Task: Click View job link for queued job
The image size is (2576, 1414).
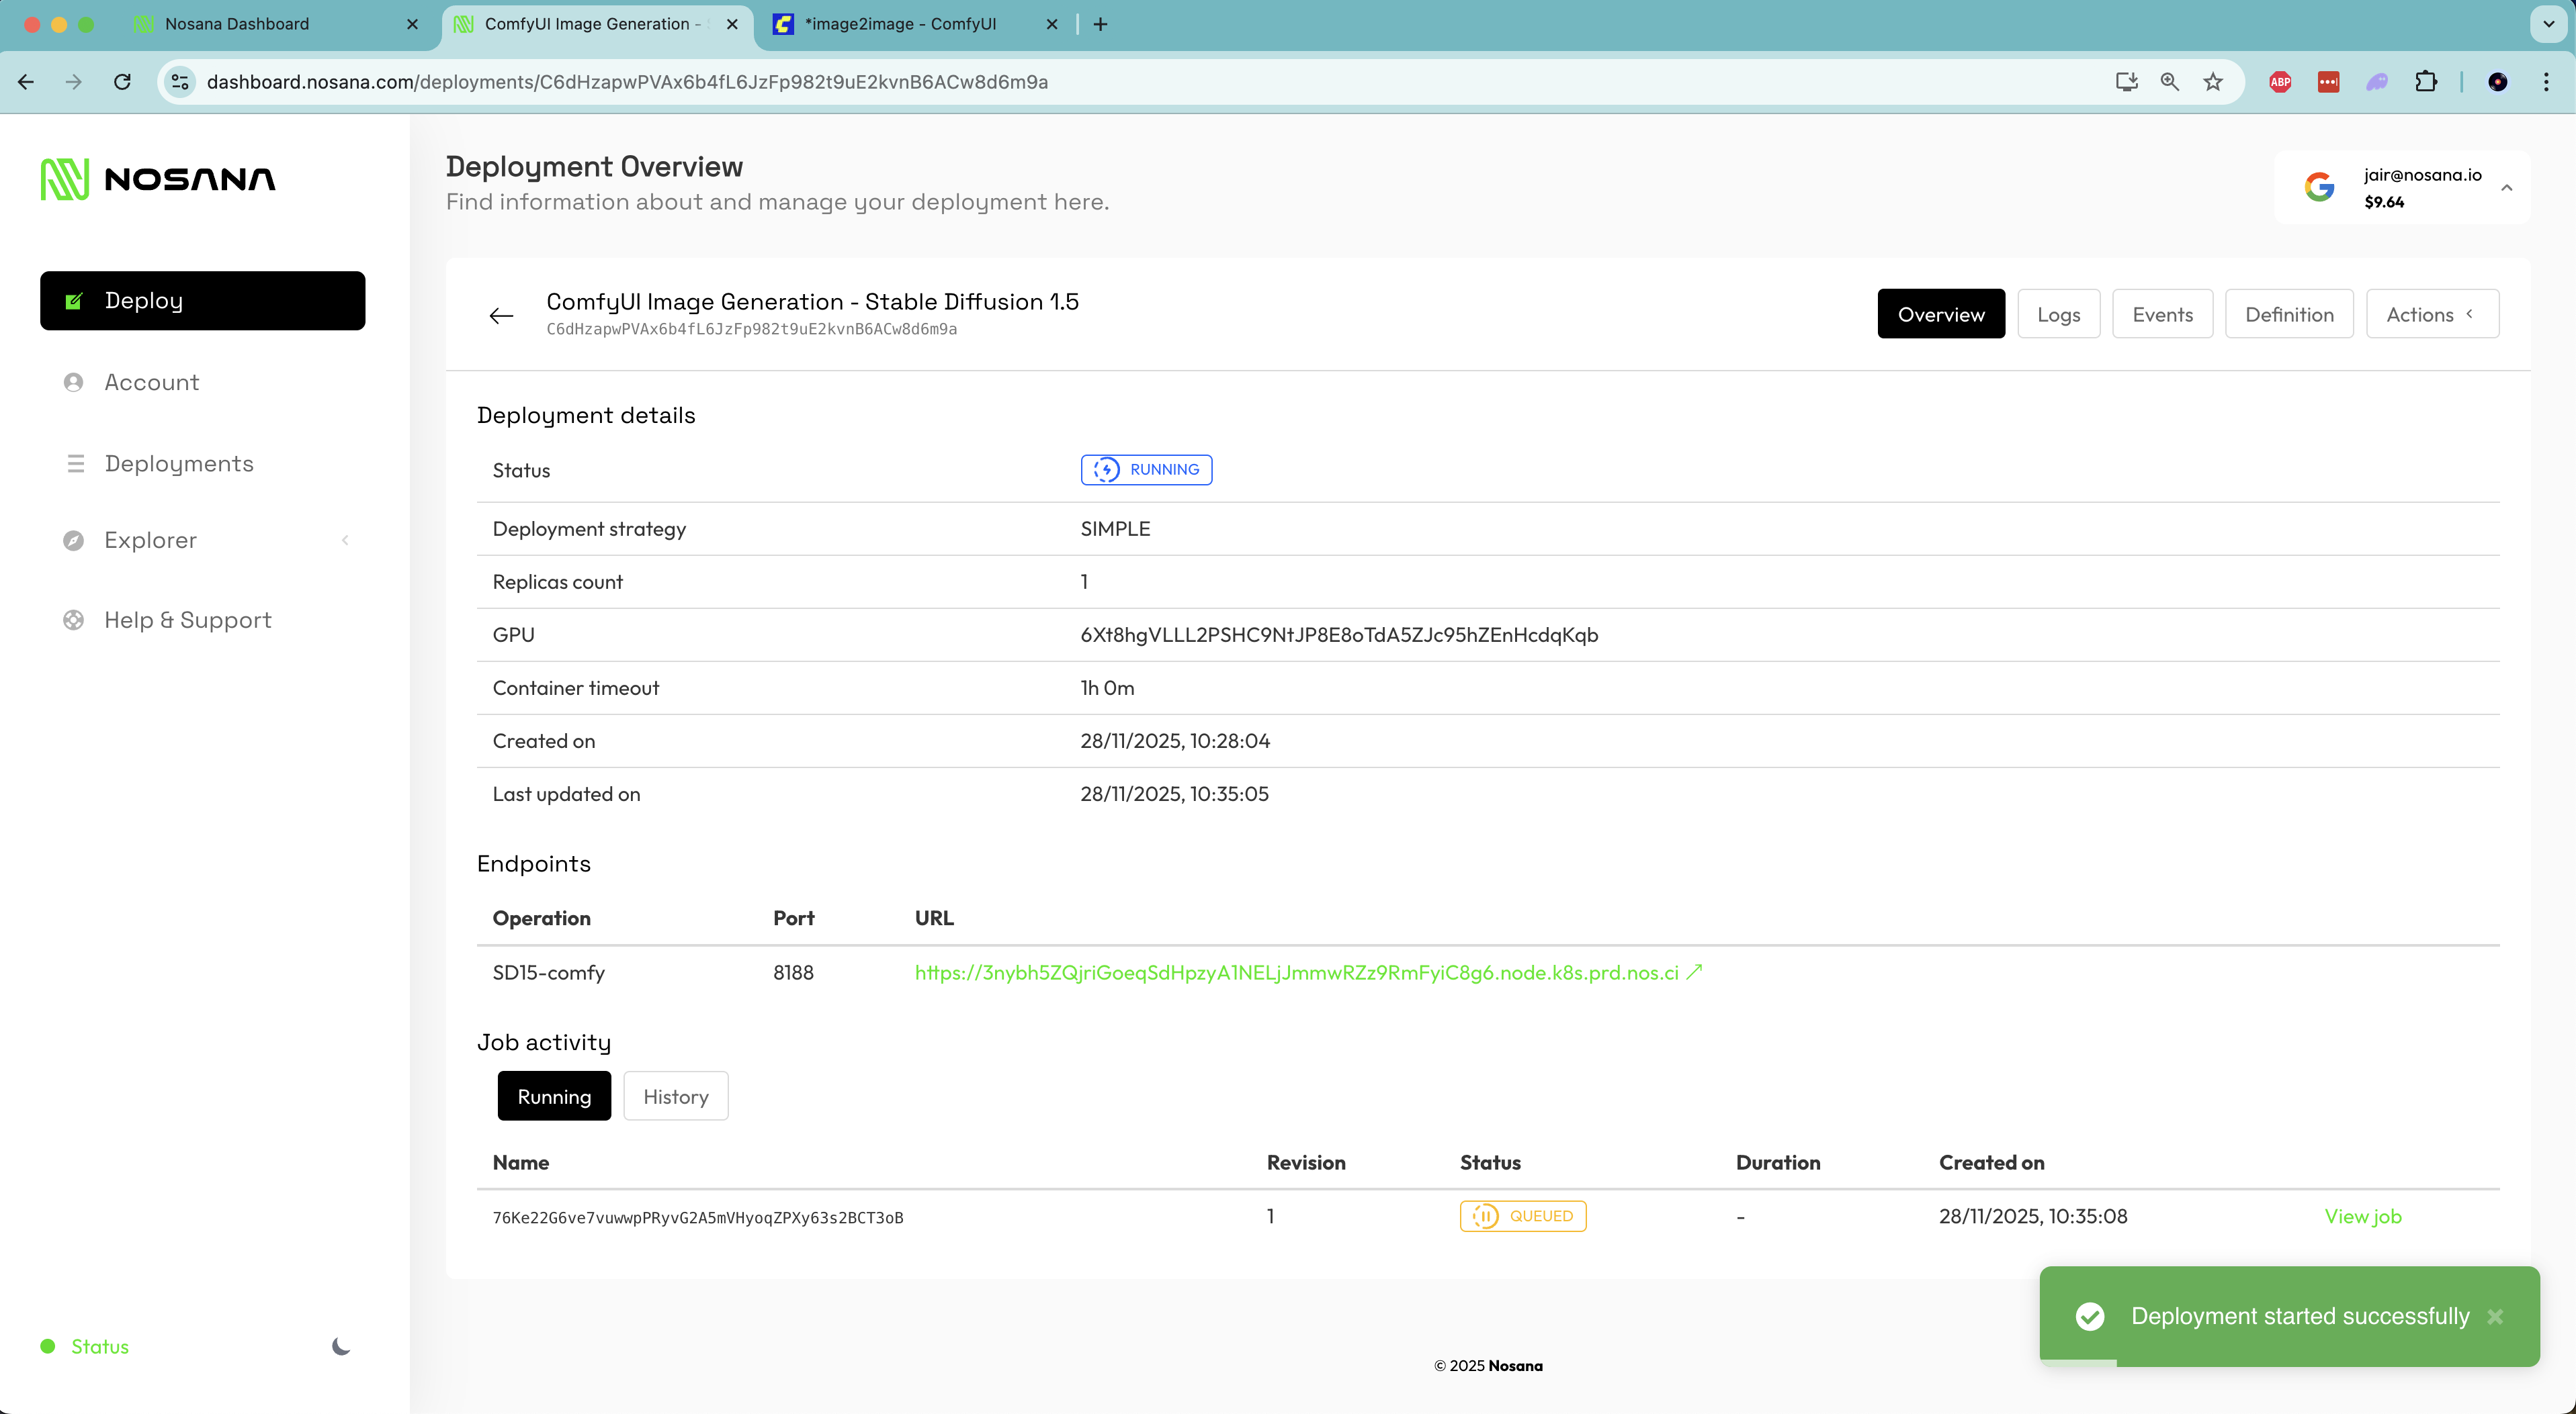Action: (2362, 1216)
